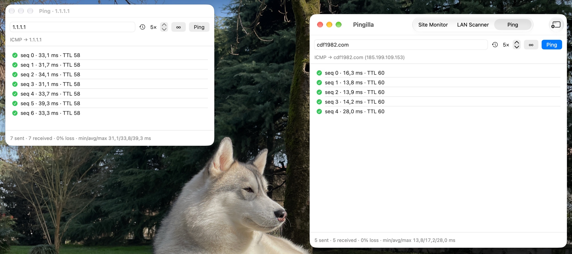Viewport: 572px width, 254px height.
Task: Start ping to cdf1982.com with blue Ping button
Action: pyautogui.click(x=552, y=45)
